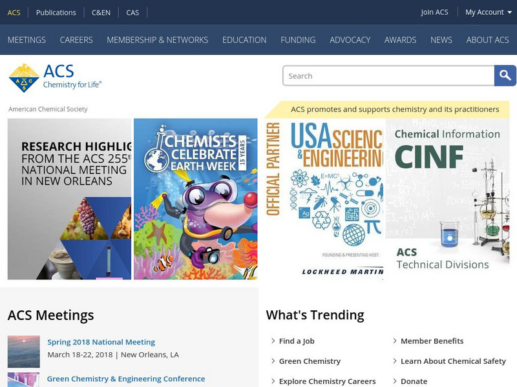Open the C&EN link in top bar
Screen dimensions: 517x387
[101, 12]
